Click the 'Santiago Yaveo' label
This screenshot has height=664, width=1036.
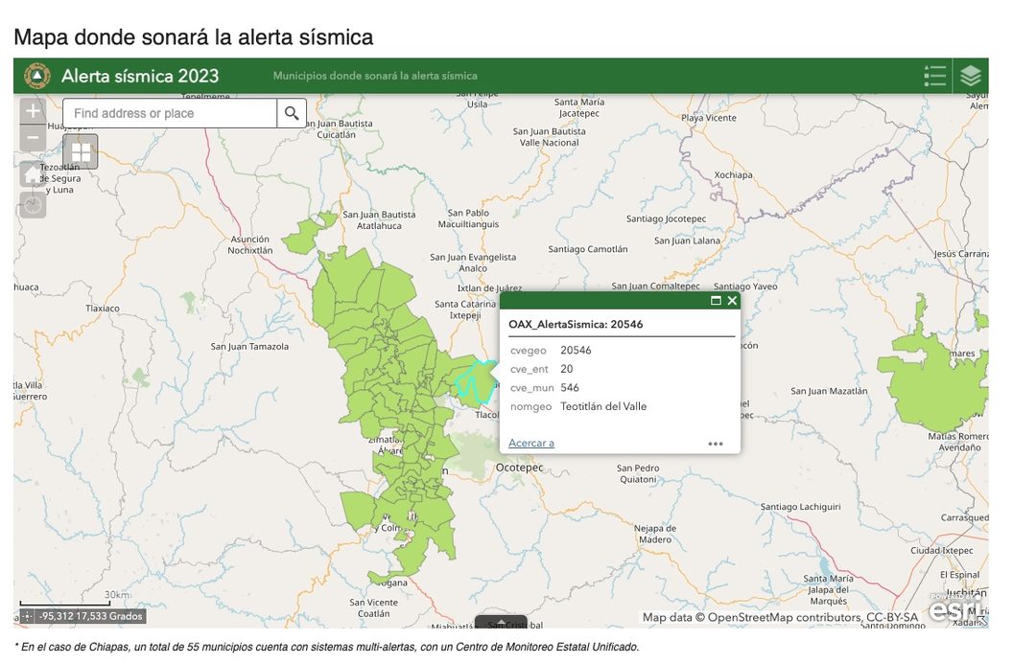745,286
